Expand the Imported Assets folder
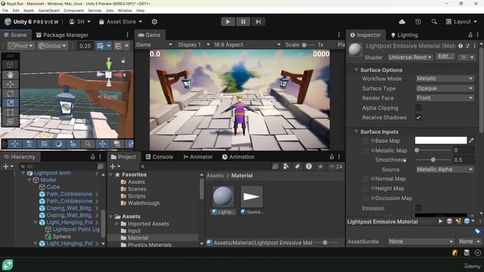 (x=116, y=224)
